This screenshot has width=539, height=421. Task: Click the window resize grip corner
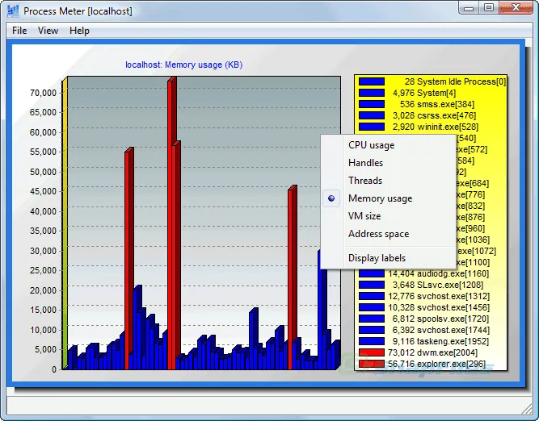(527, 409)
